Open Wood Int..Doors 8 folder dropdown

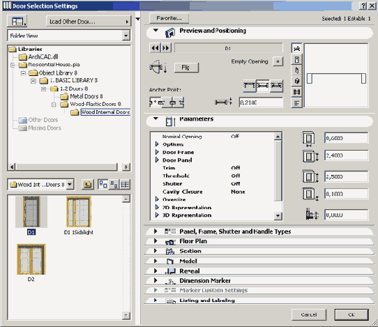click(70, 185)
